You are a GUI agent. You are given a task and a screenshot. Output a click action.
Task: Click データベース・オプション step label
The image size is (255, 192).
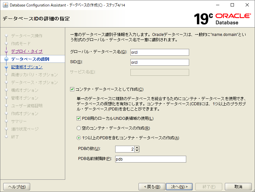tap(34, 83)
